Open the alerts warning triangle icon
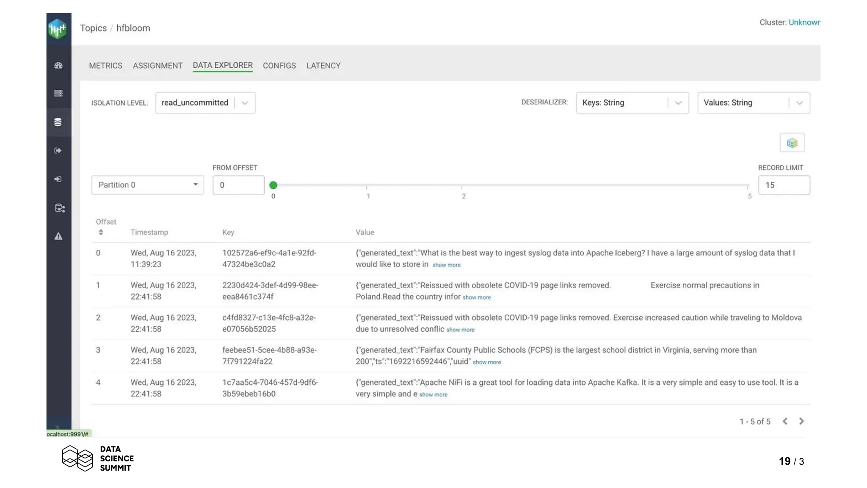Screen dimensions: 867x488 (58, 236)
